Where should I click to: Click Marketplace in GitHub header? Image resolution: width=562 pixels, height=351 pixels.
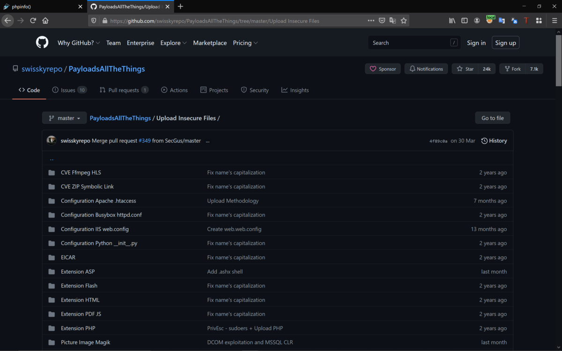pyautogui.click(x=210, y=43)
